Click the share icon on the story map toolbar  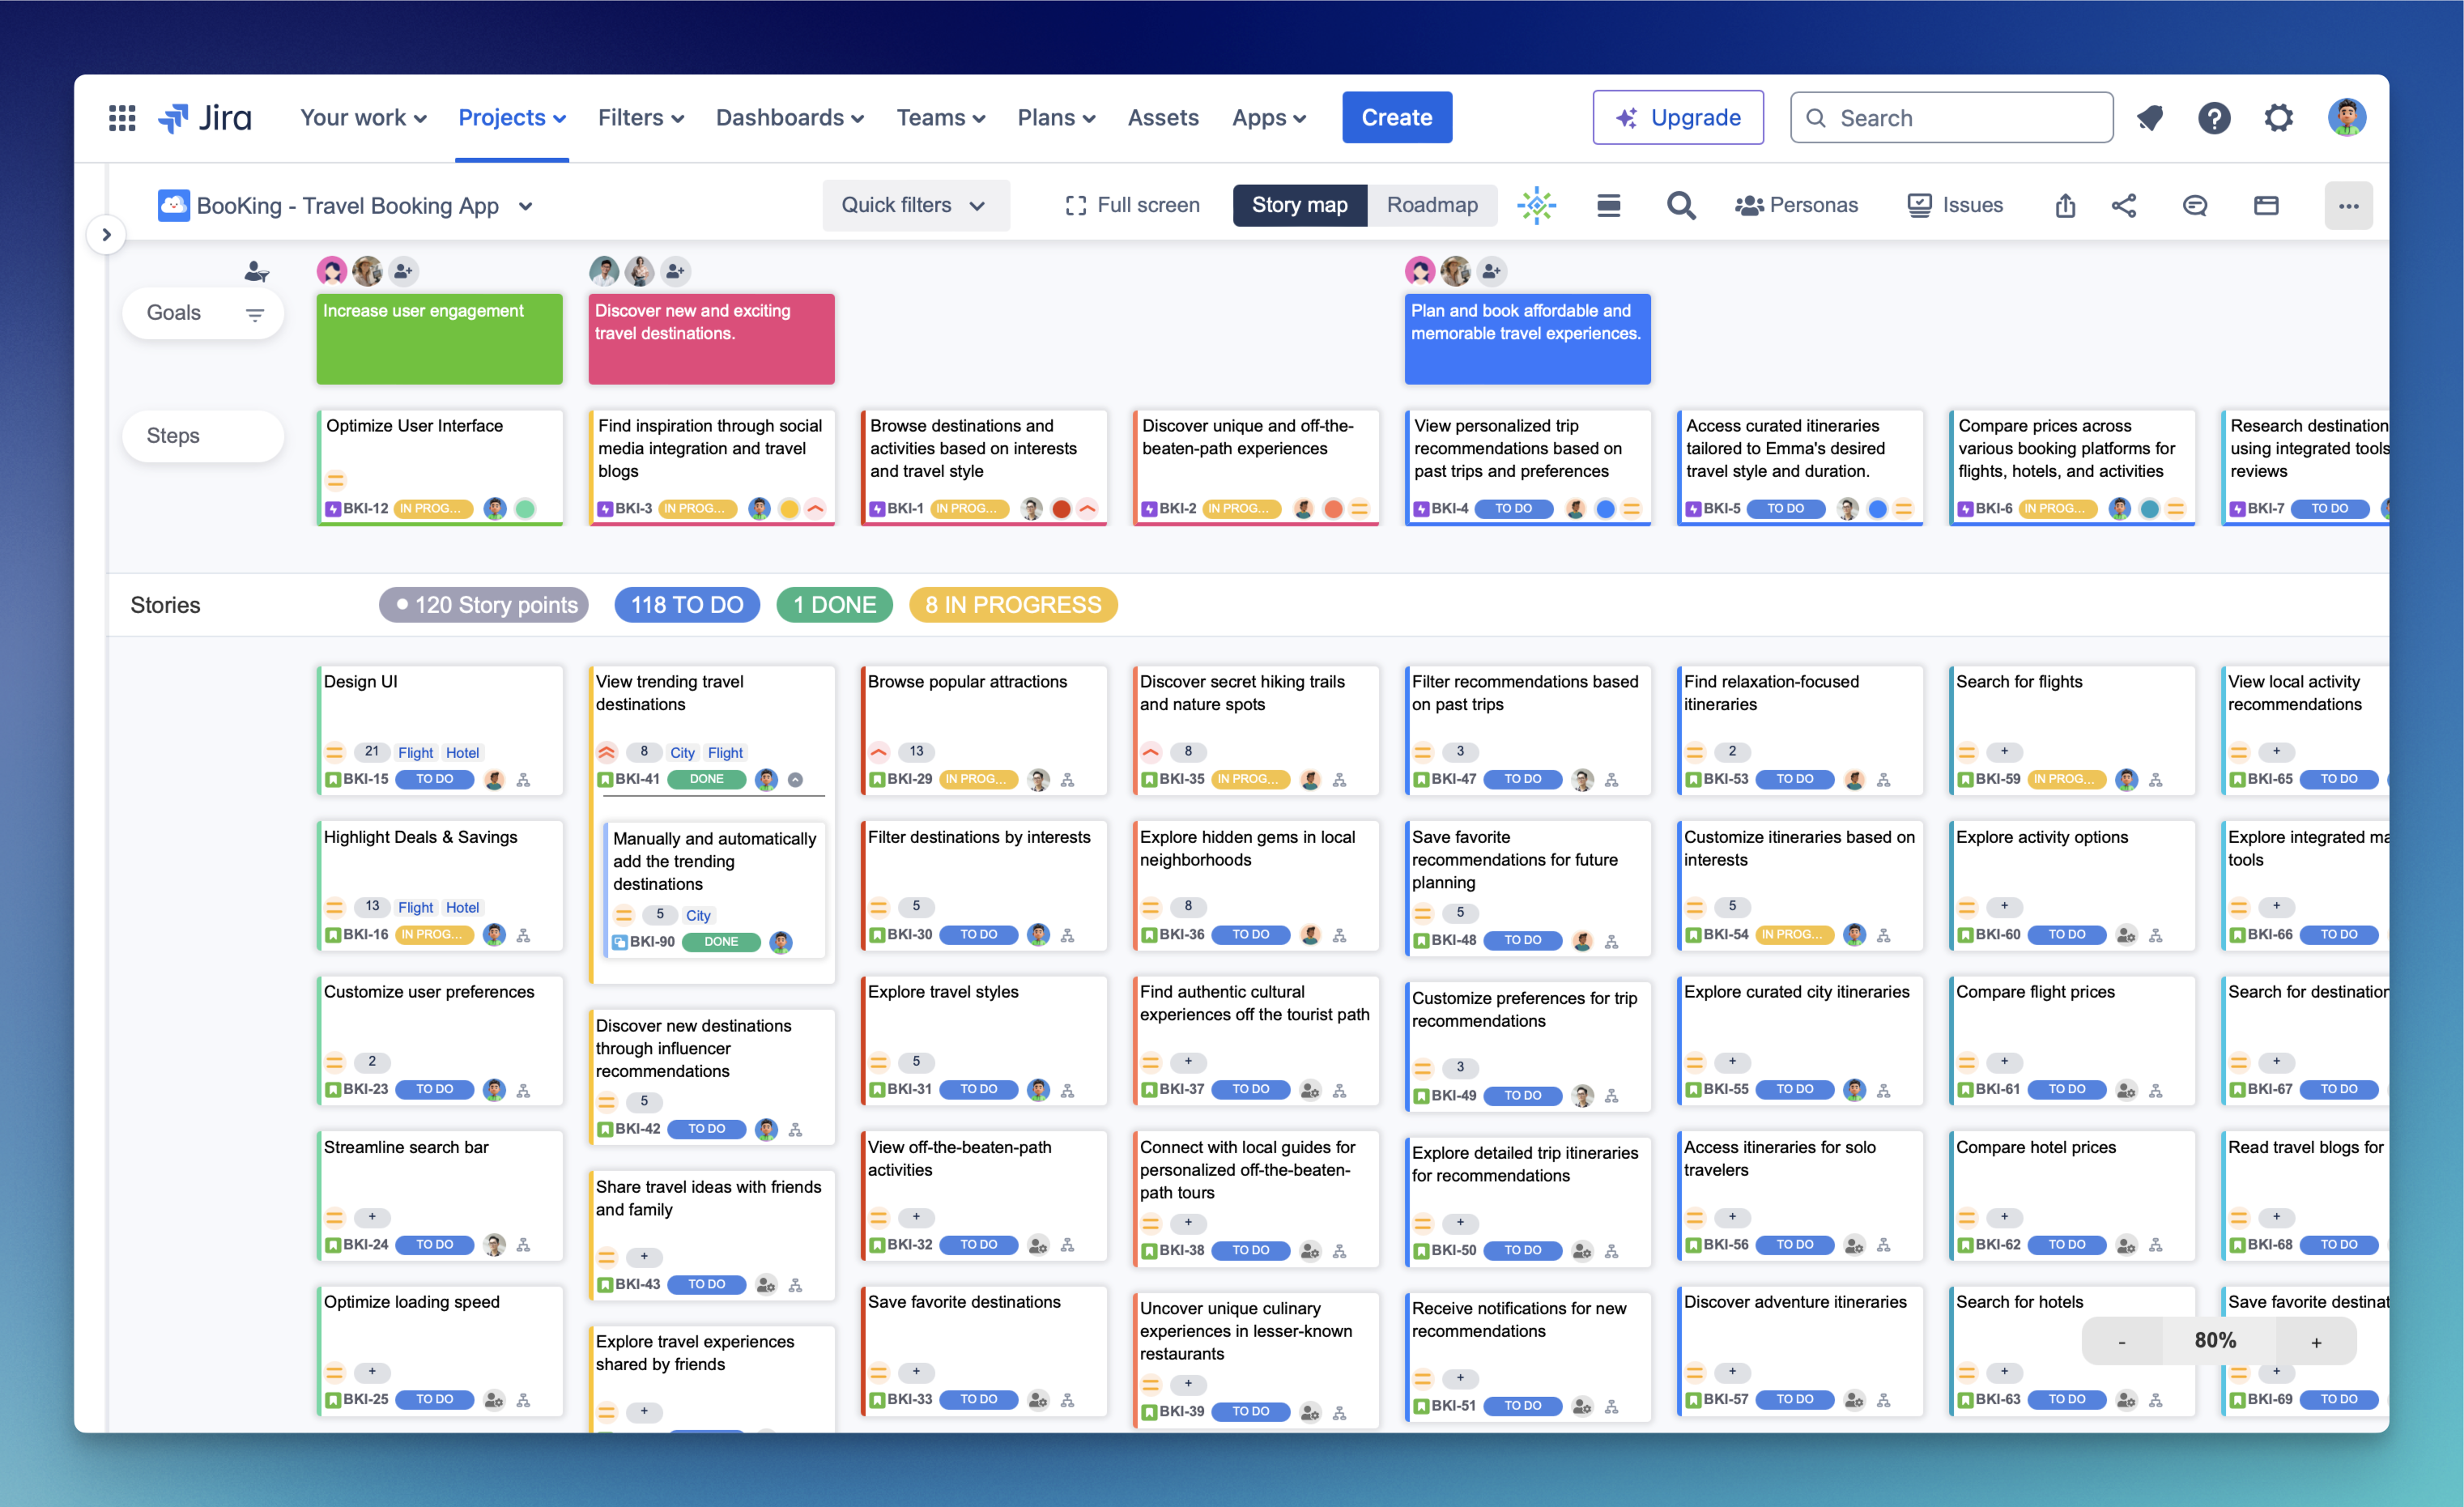[2125, 205]
